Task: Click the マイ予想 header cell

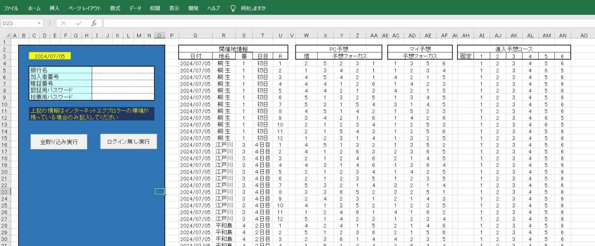Action: pyautogui.click(x=420, y=49)
